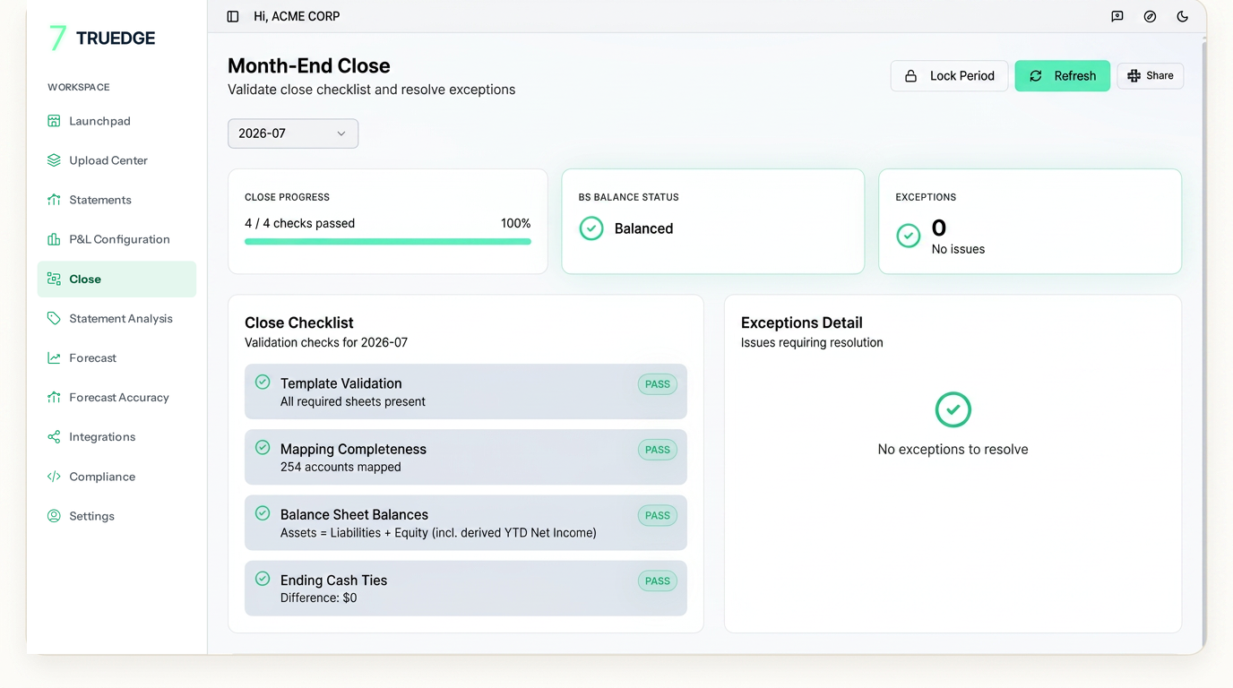
Task: Click PASS badge for Template Validation
Action: pos(658,384)
